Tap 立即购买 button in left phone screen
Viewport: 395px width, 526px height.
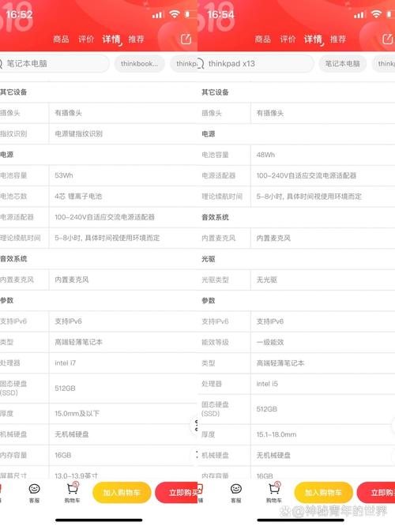pos(176,493)
